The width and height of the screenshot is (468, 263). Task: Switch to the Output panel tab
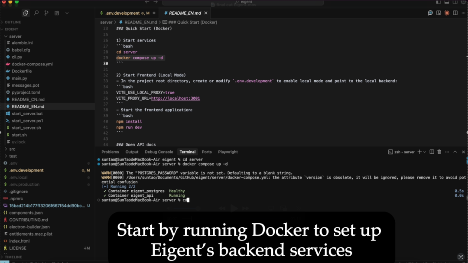coord(132,152)
